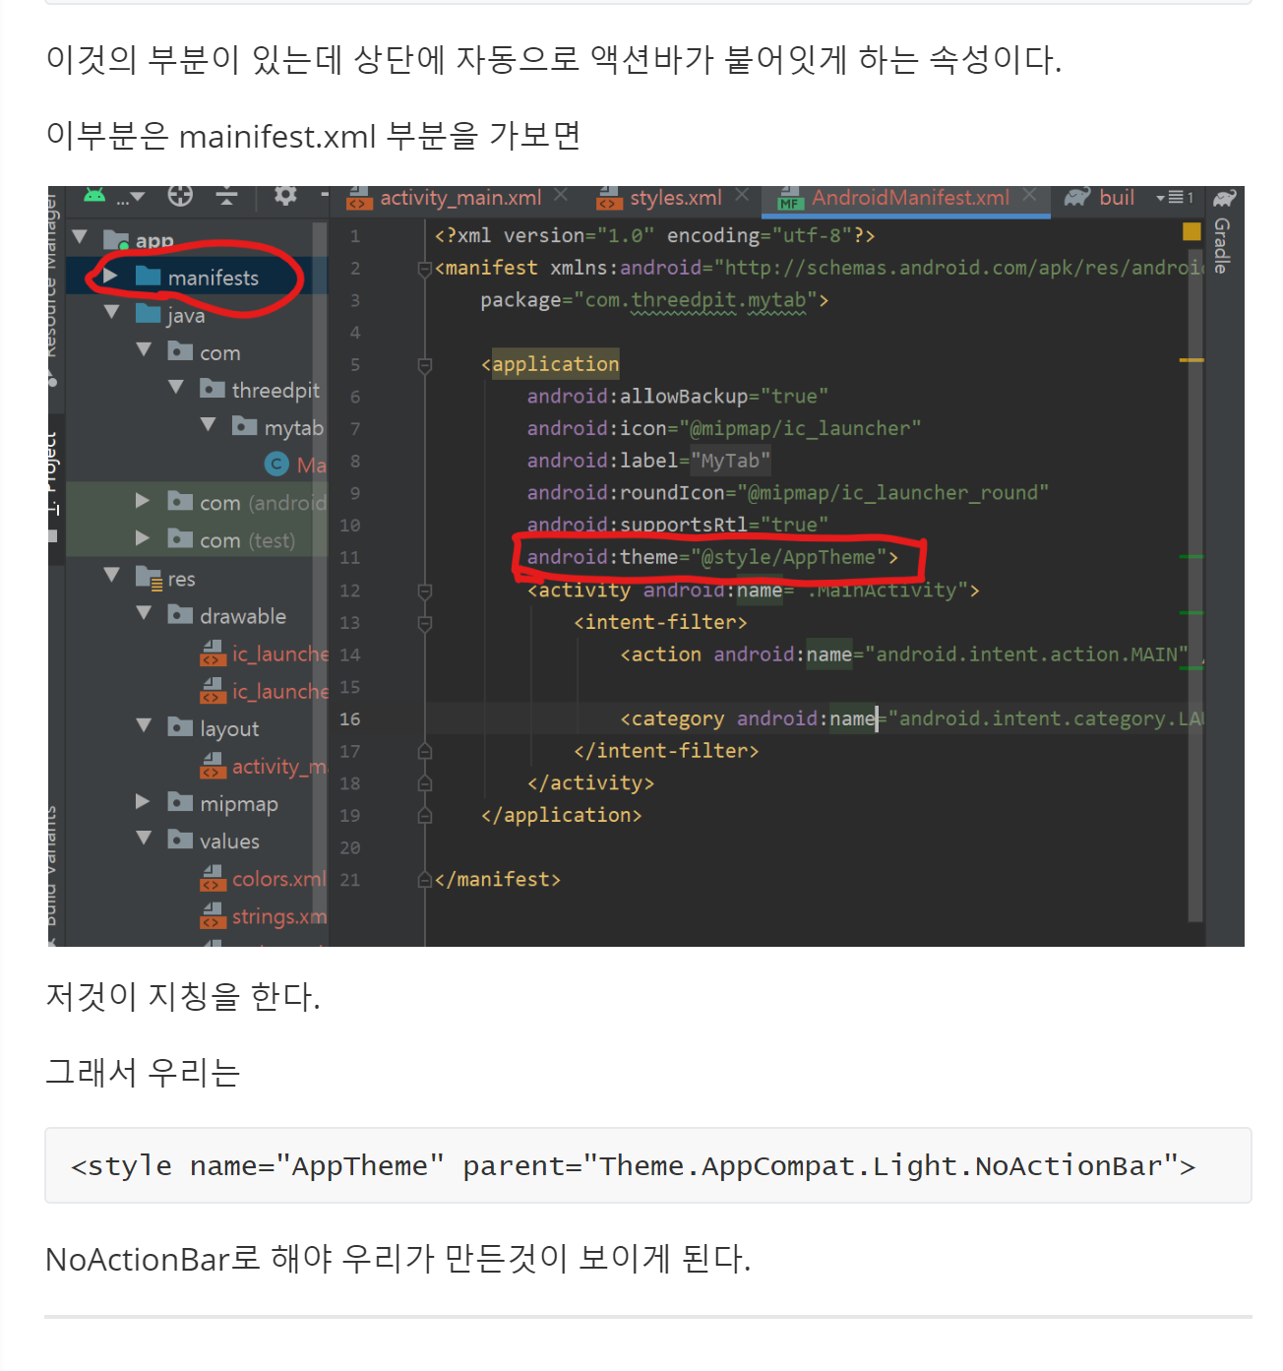Collapse the values folder arrow
Viewport: 1283px width, 1371px height.
tap(145, 839)
